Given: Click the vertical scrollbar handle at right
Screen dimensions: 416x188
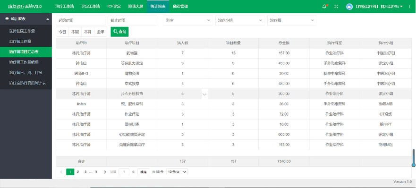Looking at the screenshot, I should click(x=413, y=158).
